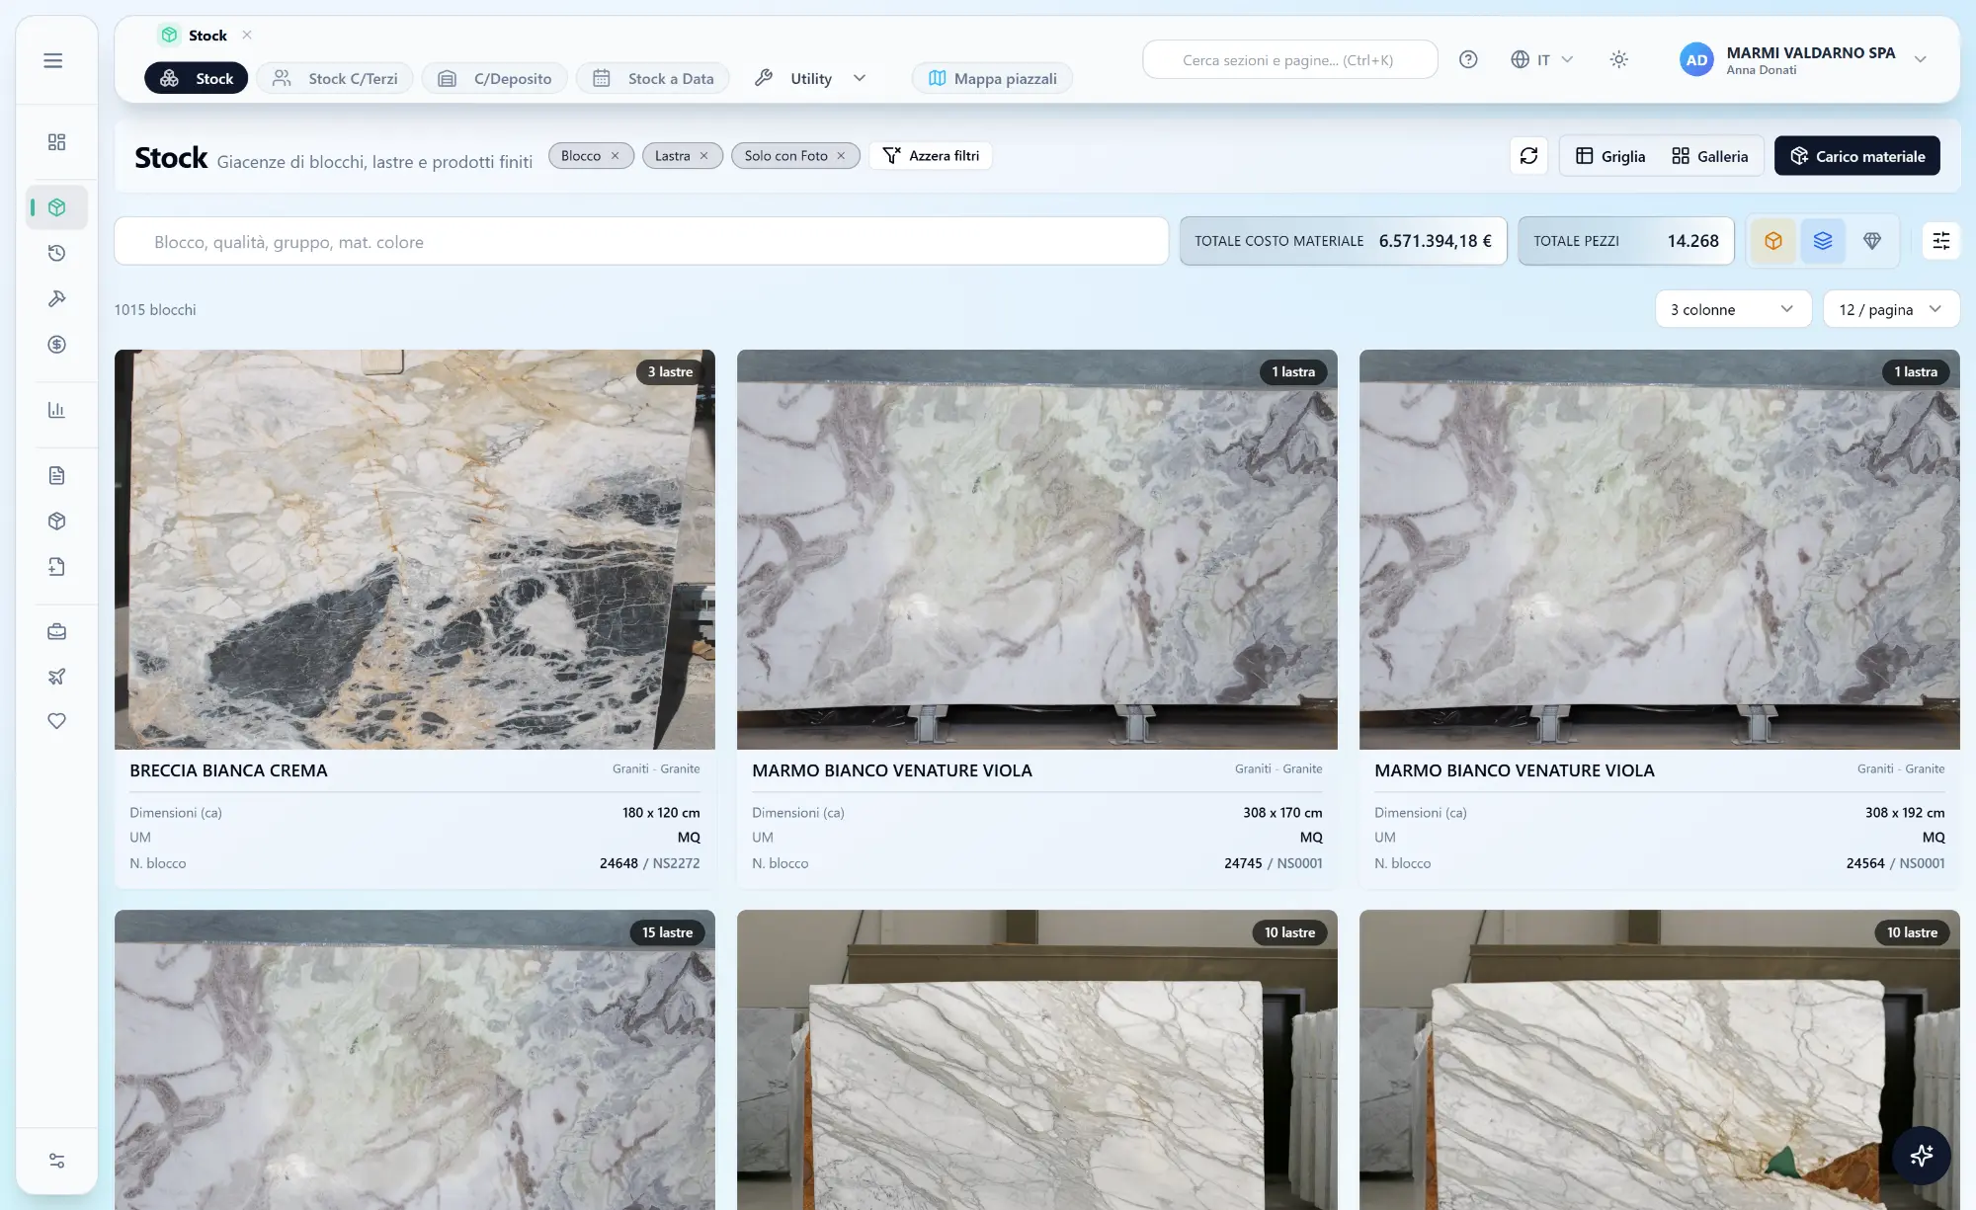Open the document icon in sidebar
This screenshot has width=1976, height=1210.
point(56,476)
